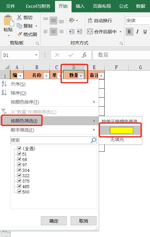Choose 升序 ascending sort

(49, 84)
